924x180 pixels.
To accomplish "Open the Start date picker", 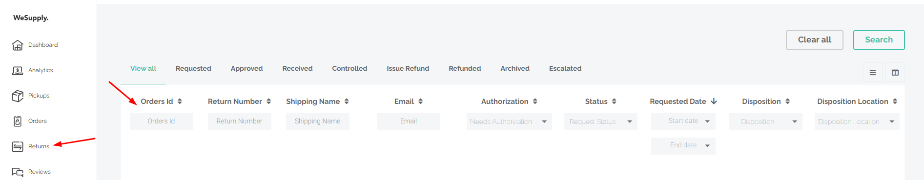I will click(x=683, y=121).
